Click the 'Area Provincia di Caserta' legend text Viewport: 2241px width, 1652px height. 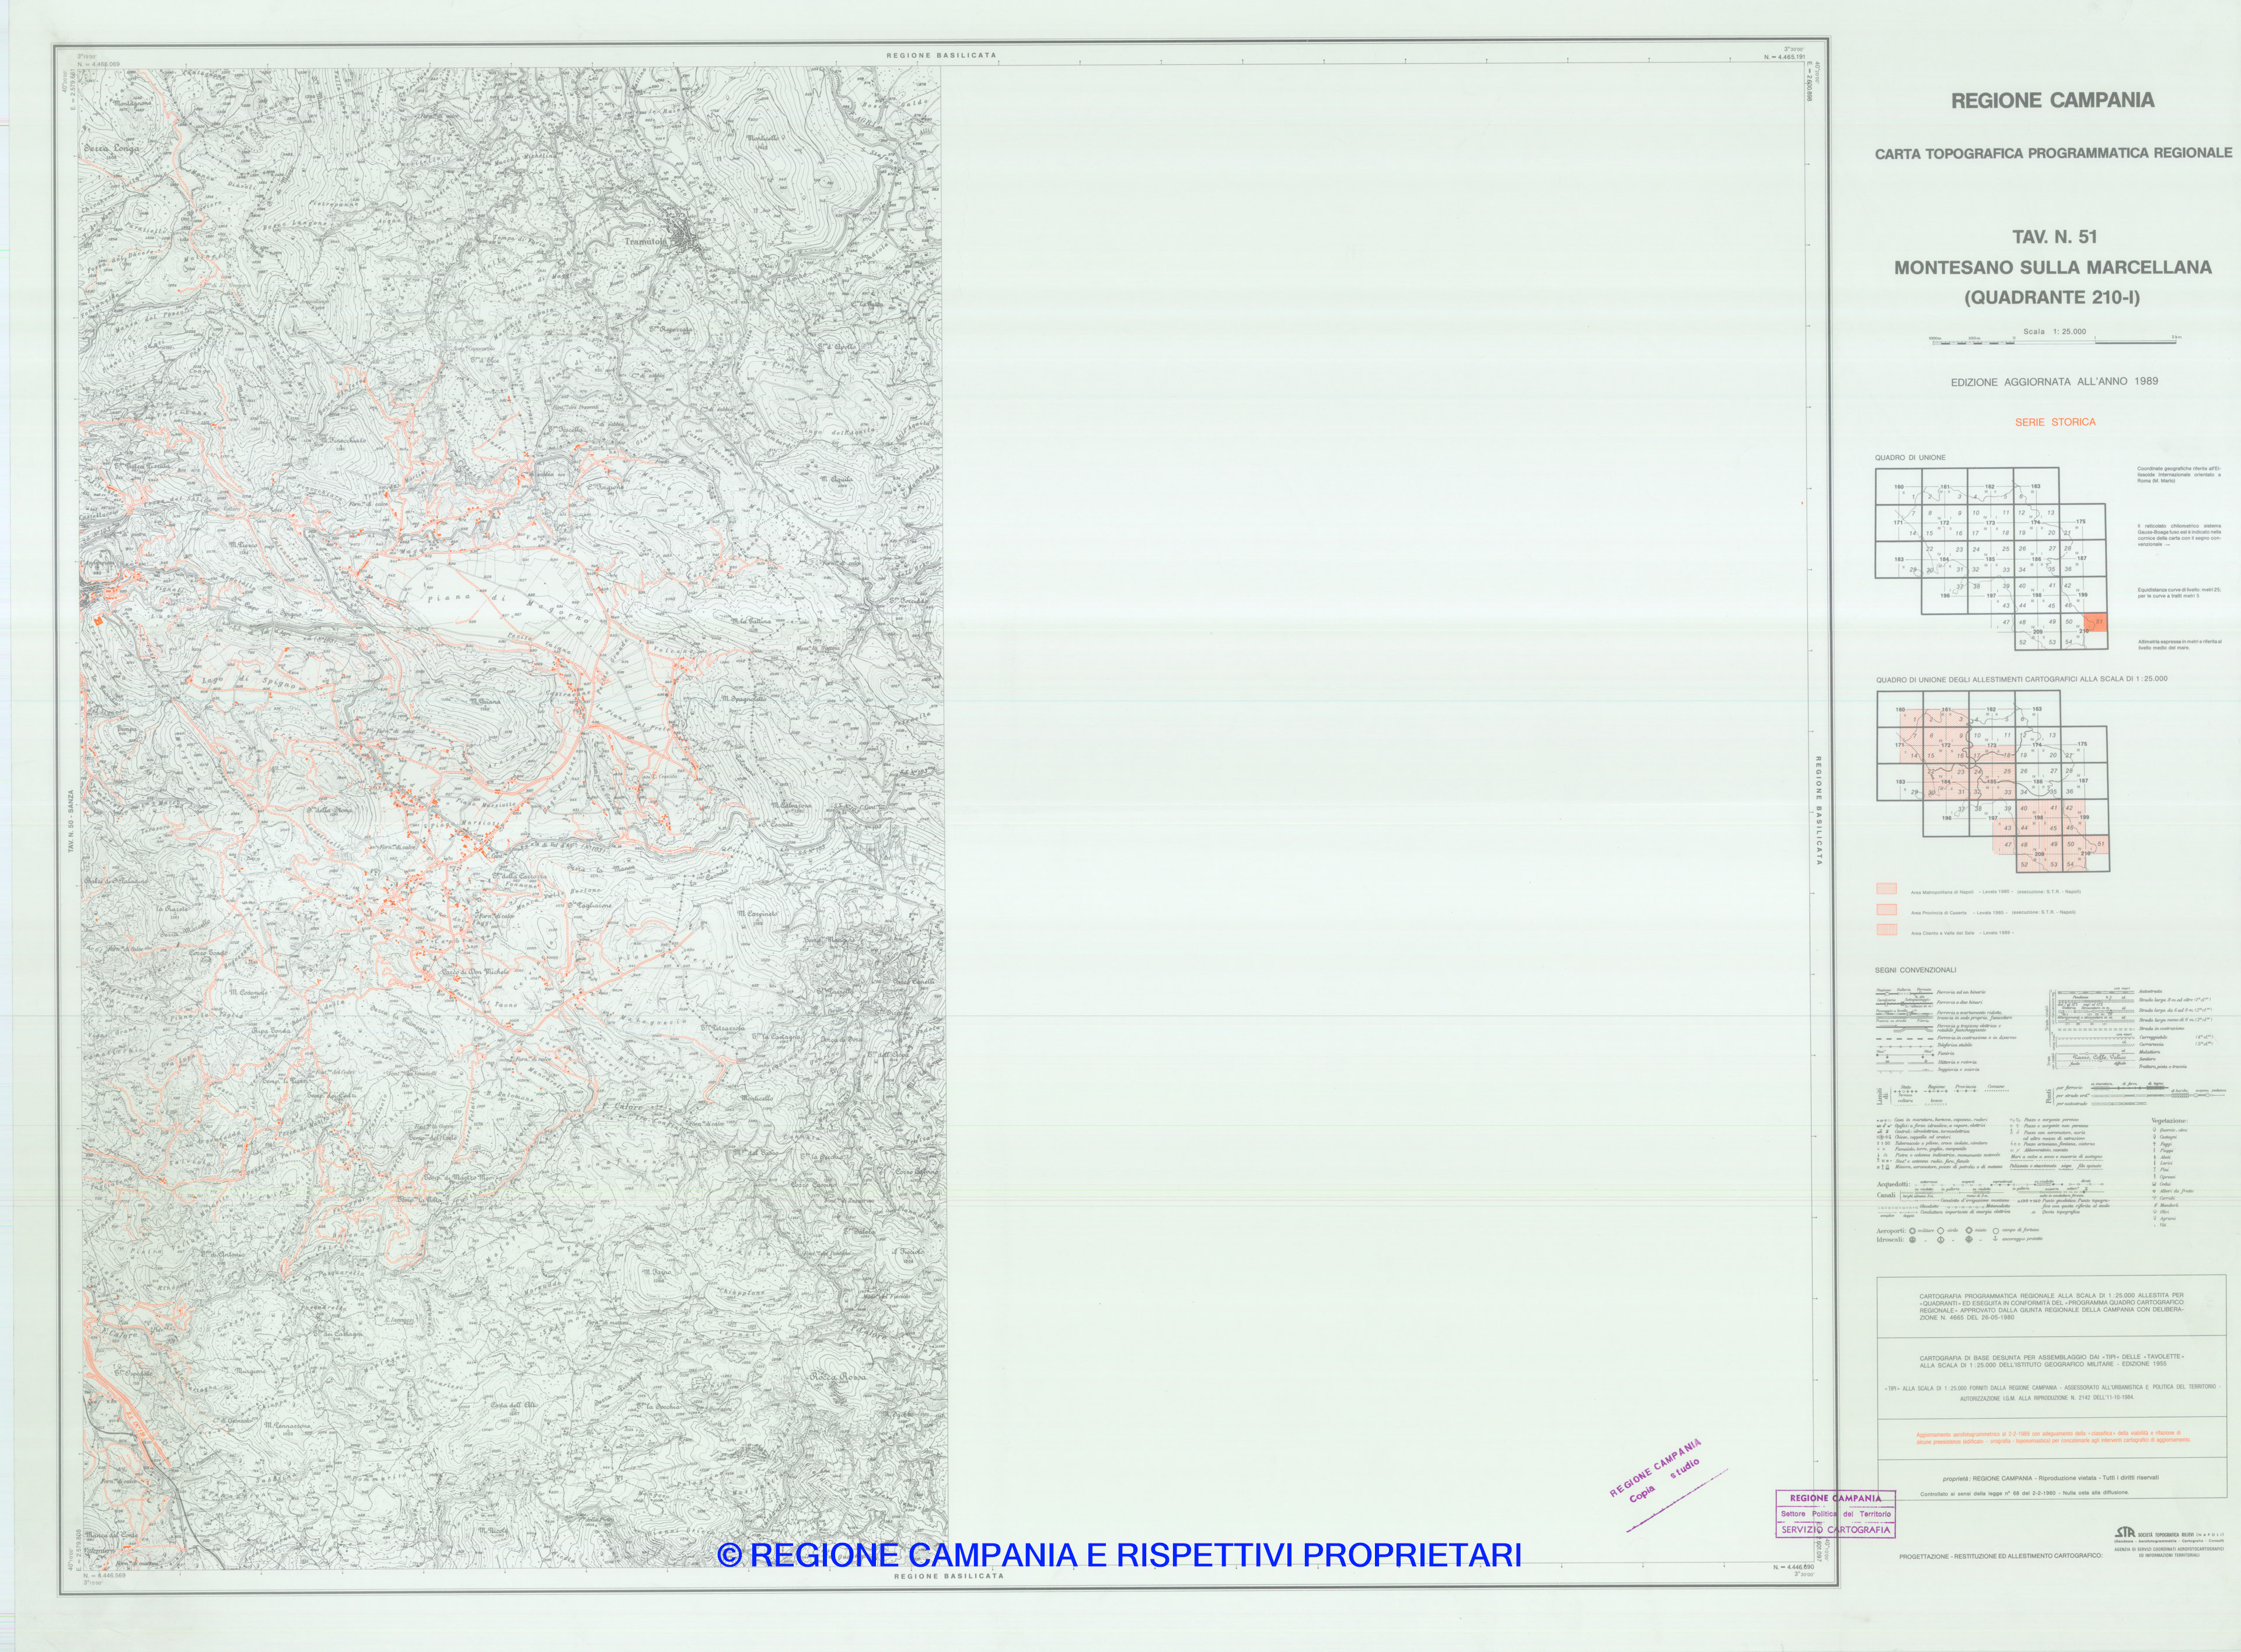(x=1993, y=913)
